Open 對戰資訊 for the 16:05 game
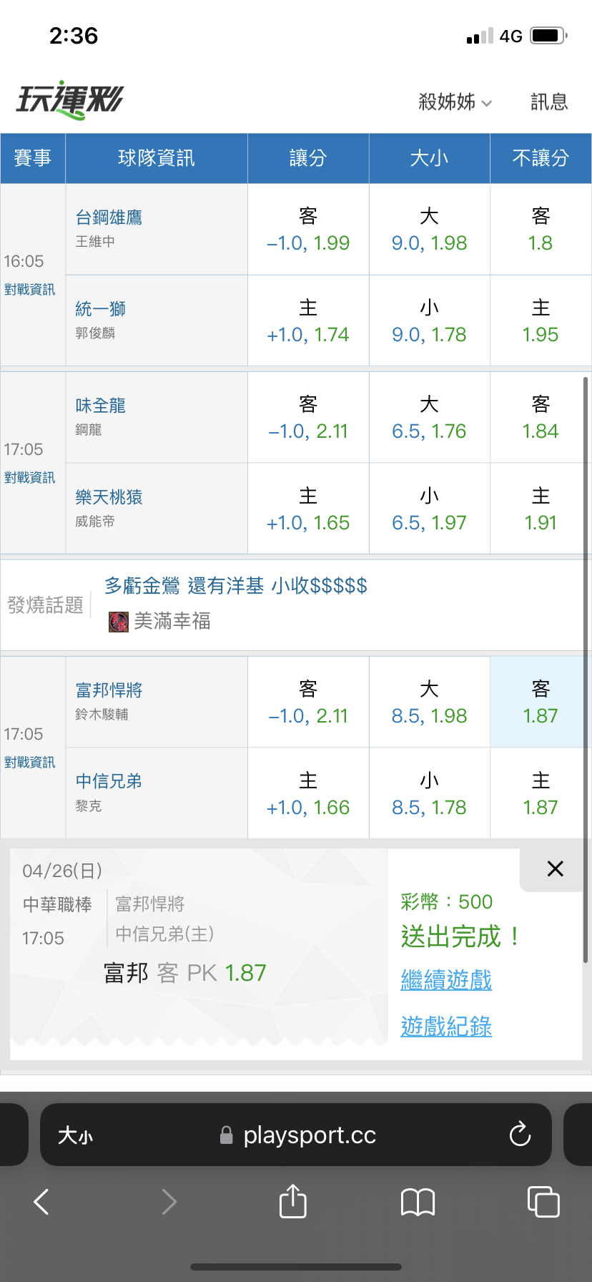 point(29,290)
